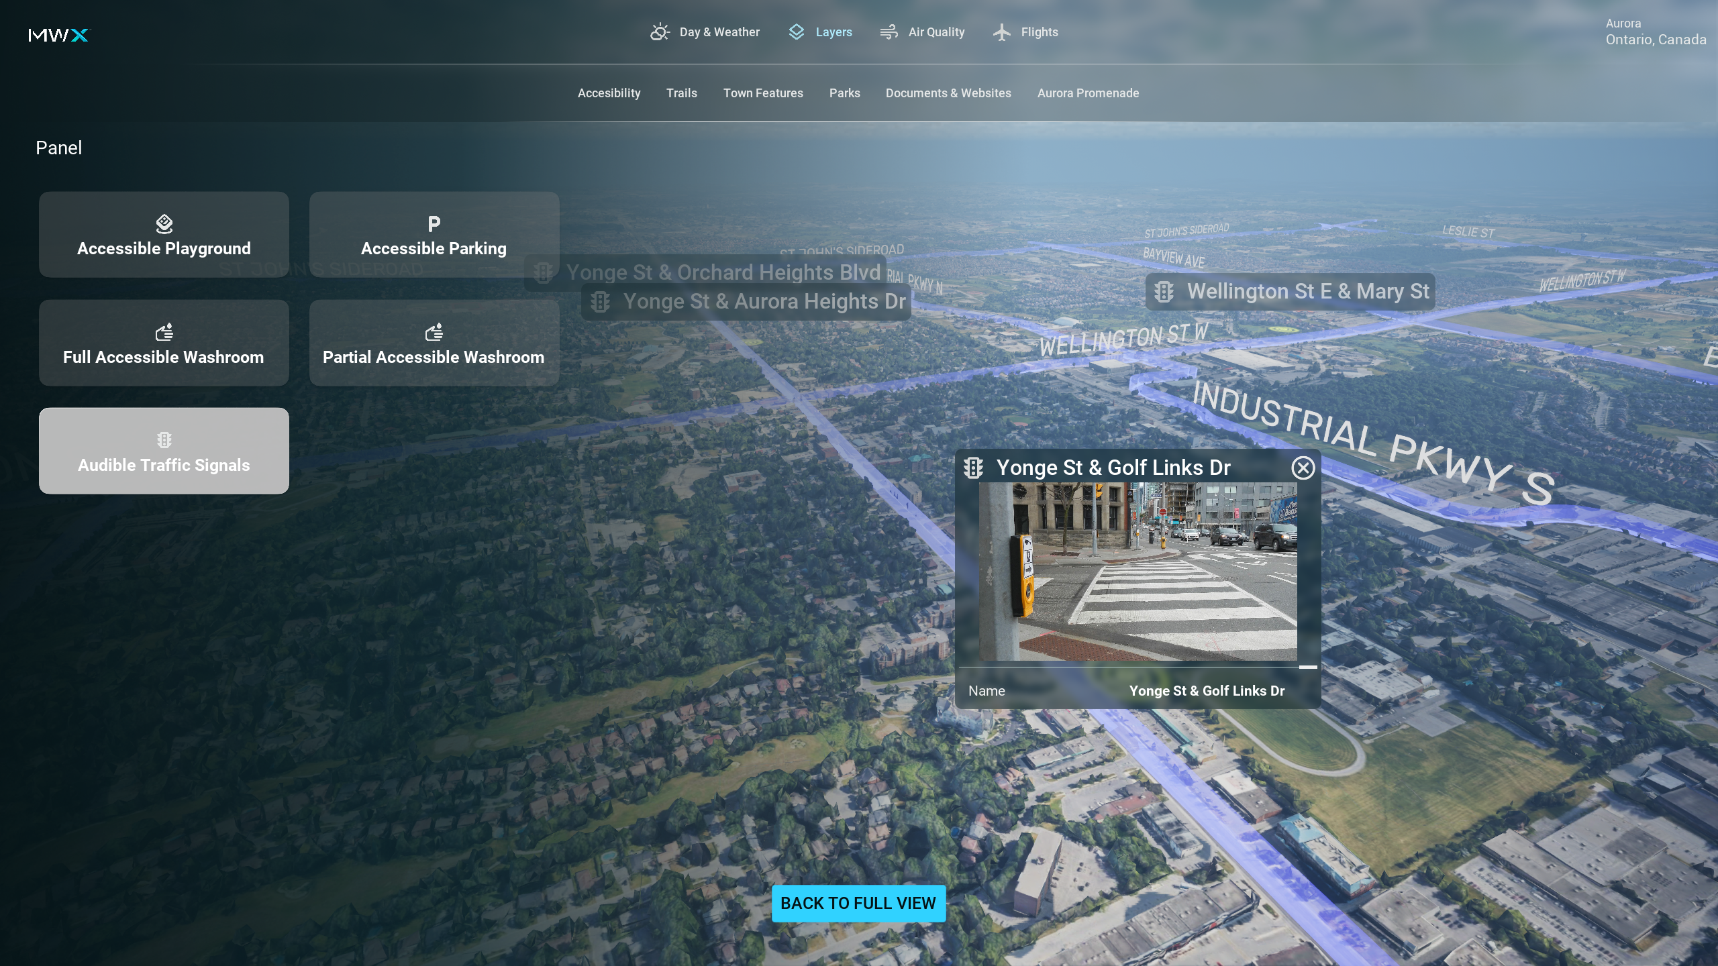Screen dimensions: 1718x966
Task: Open the Documents & Websites section
Action: tap(948, 93)
